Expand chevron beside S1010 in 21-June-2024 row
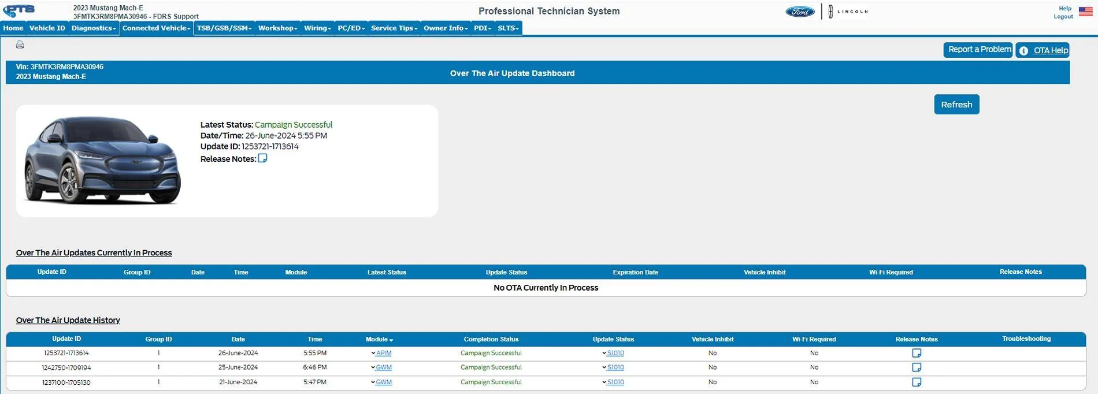Viewport: 1098px width, 394px height. tap(604, 382)
